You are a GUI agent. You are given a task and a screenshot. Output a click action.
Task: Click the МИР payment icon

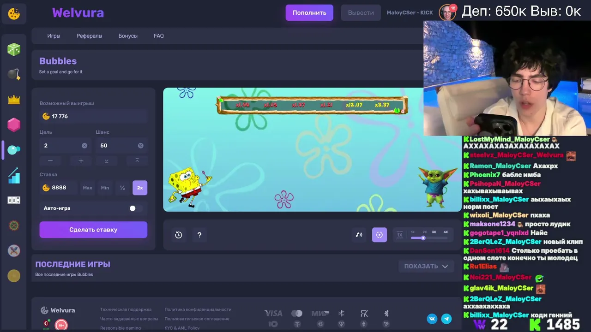[x=320, y=314]
